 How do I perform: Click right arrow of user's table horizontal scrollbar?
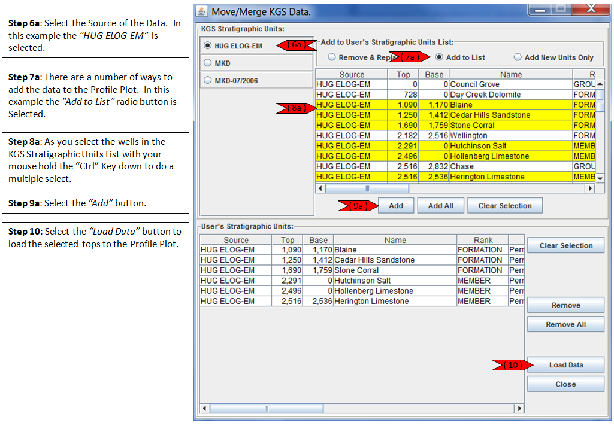point(519,409)
